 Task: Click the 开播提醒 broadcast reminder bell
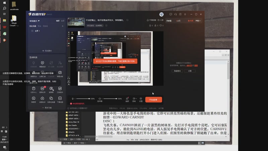151,20
